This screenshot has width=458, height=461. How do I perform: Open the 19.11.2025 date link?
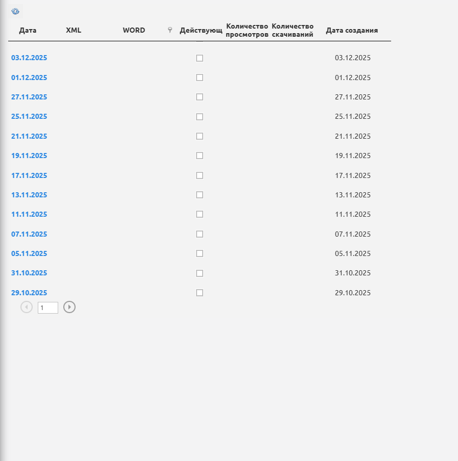(x=29, y=156)
